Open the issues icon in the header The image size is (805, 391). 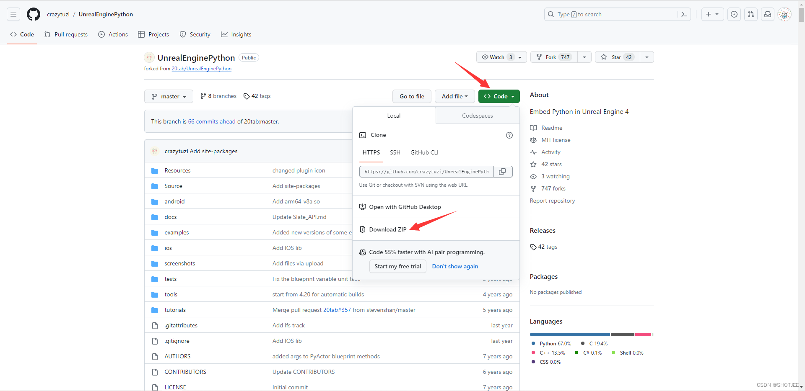pyautogui.click(x=734, y=14)
